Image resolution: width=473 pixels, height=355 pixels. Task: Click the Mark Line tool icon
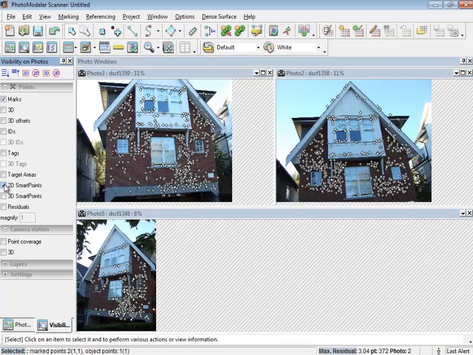click(x=132, y=31)
